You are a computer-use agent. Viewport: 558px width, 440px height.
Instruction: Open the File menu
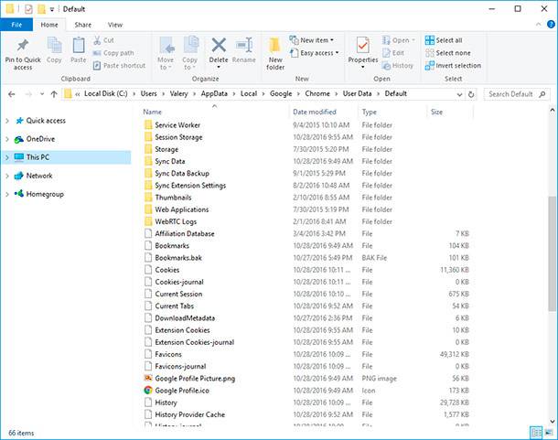pos(16,25)
